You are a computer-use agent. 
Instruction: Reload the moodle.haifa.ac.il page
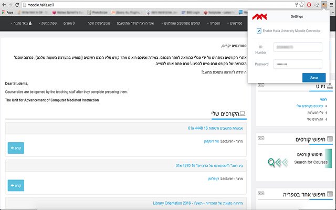tap(17, 5)
